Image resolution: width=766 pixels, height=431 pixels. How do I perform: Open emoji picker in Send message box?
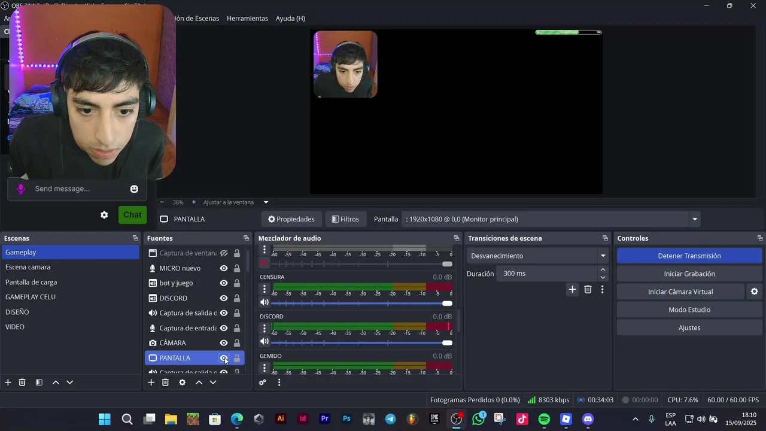point(134,189)
